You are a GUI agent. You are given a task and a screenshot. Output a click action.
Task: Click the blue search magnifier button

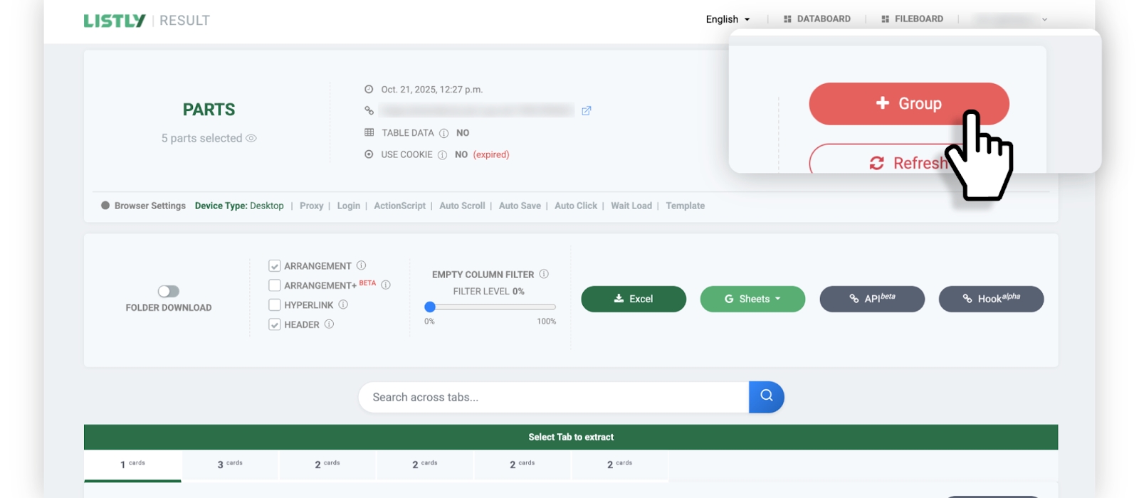[766, 397]
